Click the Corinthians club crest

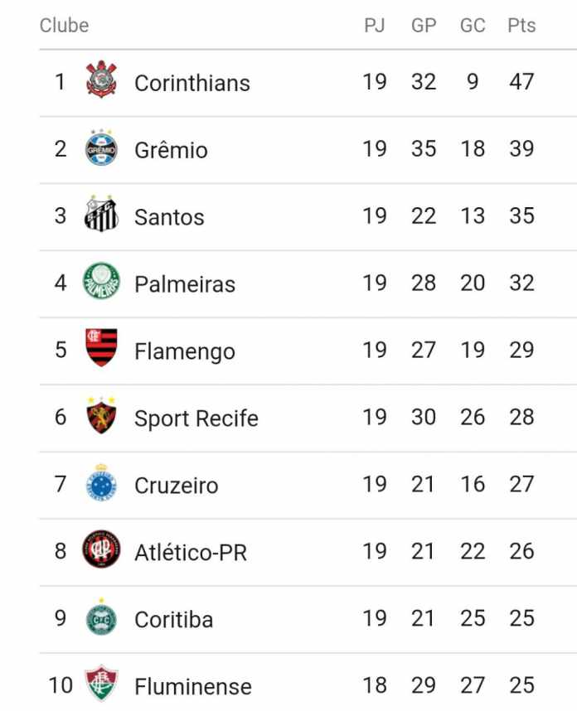pyautogui.click(x=102, y=80)
